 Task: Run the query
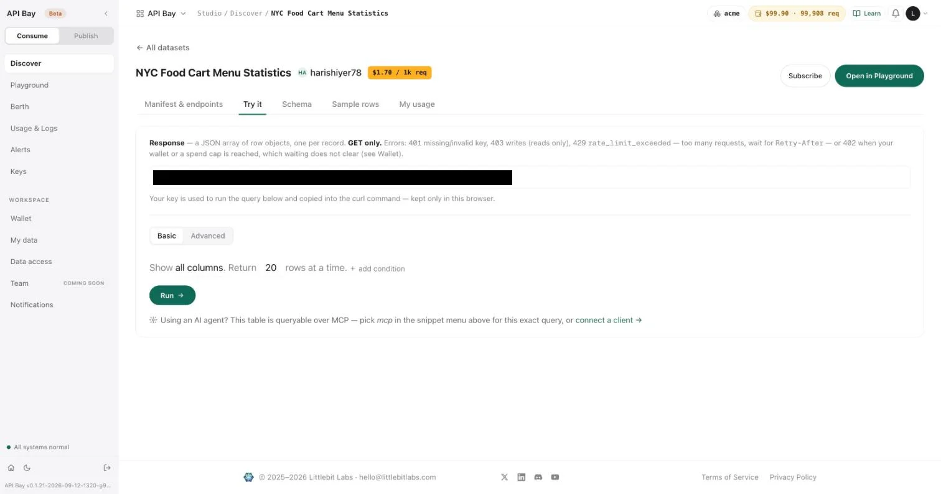click(x=172, y=295)
